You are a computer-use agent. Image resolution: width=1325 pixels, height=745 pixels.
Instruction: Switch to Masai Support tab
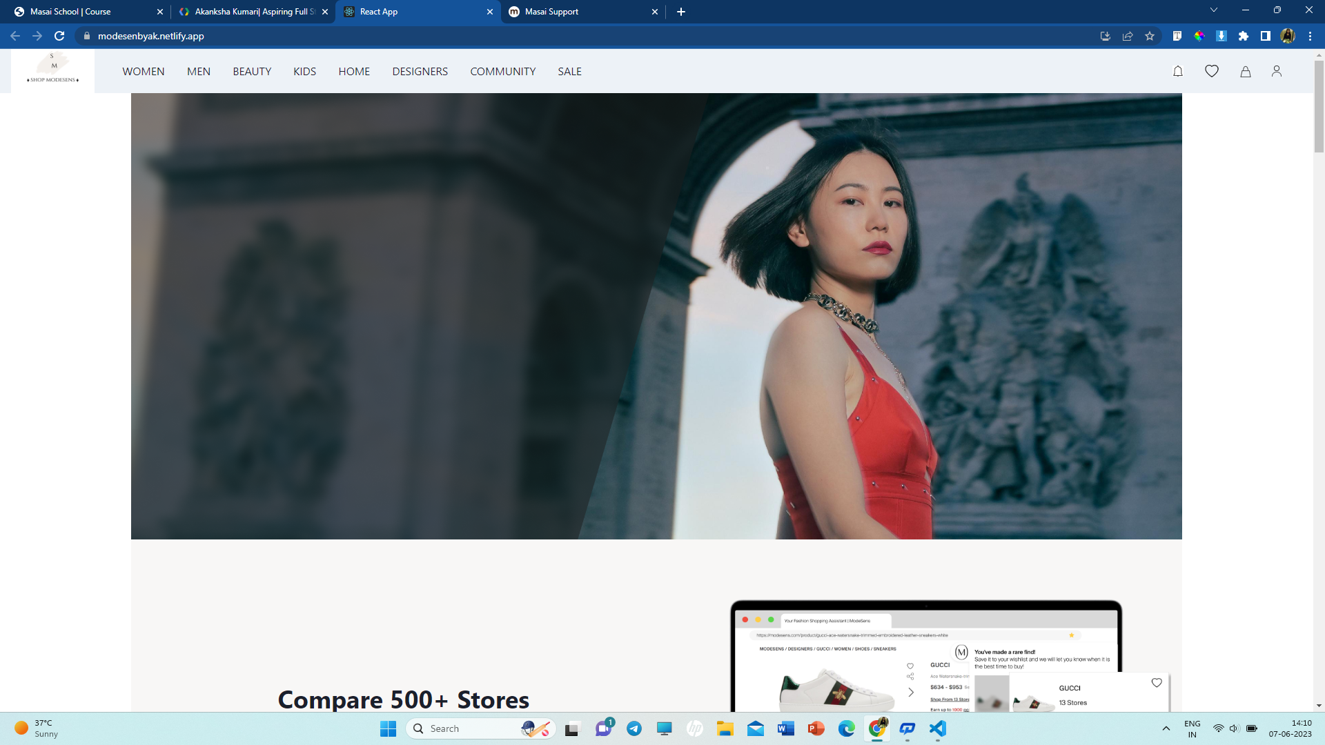552,12
